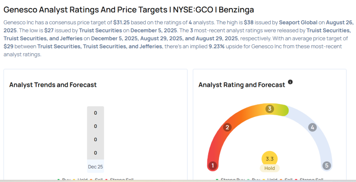
Task: Click the gray column above Dec 25
Action: (95, 133)
